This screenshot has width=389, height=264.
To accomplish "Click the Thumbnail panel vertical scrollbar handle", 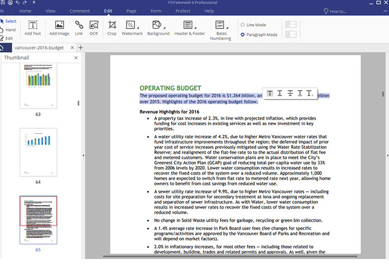I will coord(78,103).
